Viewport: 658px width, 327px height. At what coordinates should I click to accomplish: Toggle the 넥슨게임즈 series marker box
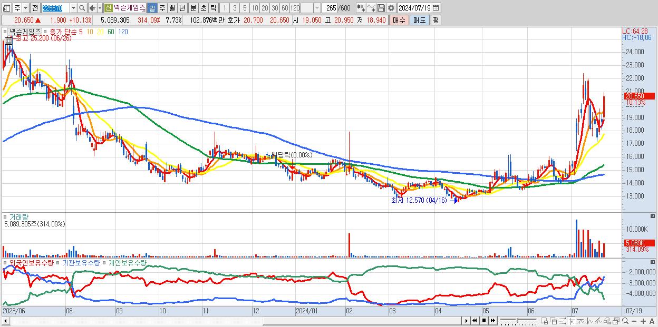[5, 32]
